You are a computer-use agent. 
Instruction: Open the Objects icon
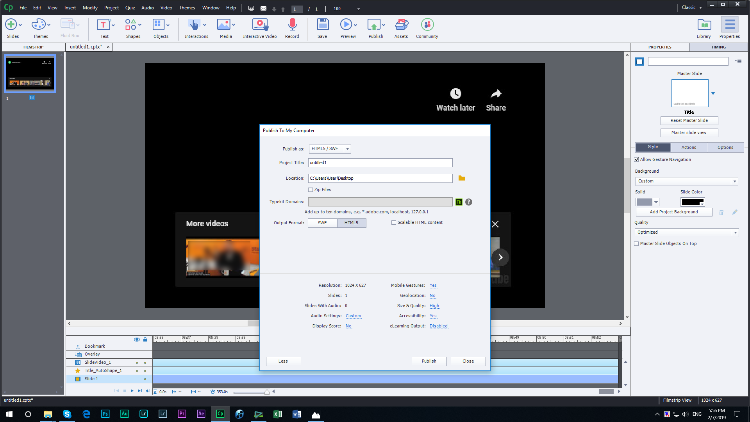coord(158,25)
